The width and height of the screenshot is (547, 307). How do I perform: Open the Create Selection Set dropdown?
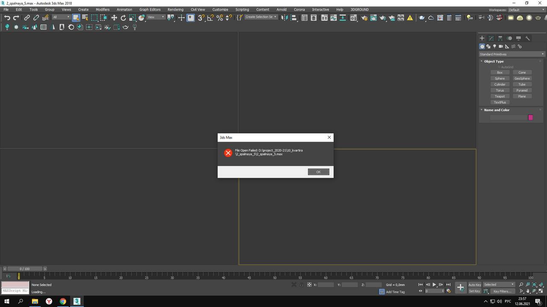click(x=261, y=17)
